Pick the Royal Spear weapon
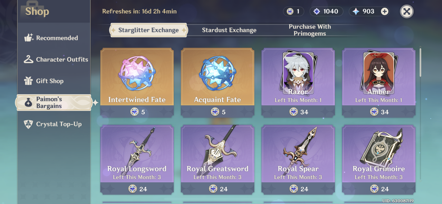This screenshot has height=204, width=442. 298,160
